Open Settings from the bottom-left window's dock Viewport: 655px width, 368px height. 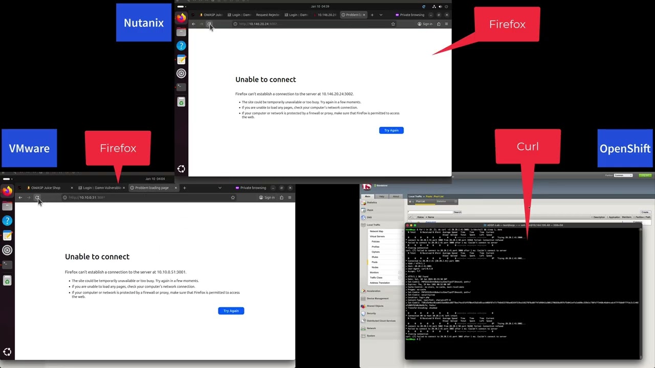pos(7,250)
